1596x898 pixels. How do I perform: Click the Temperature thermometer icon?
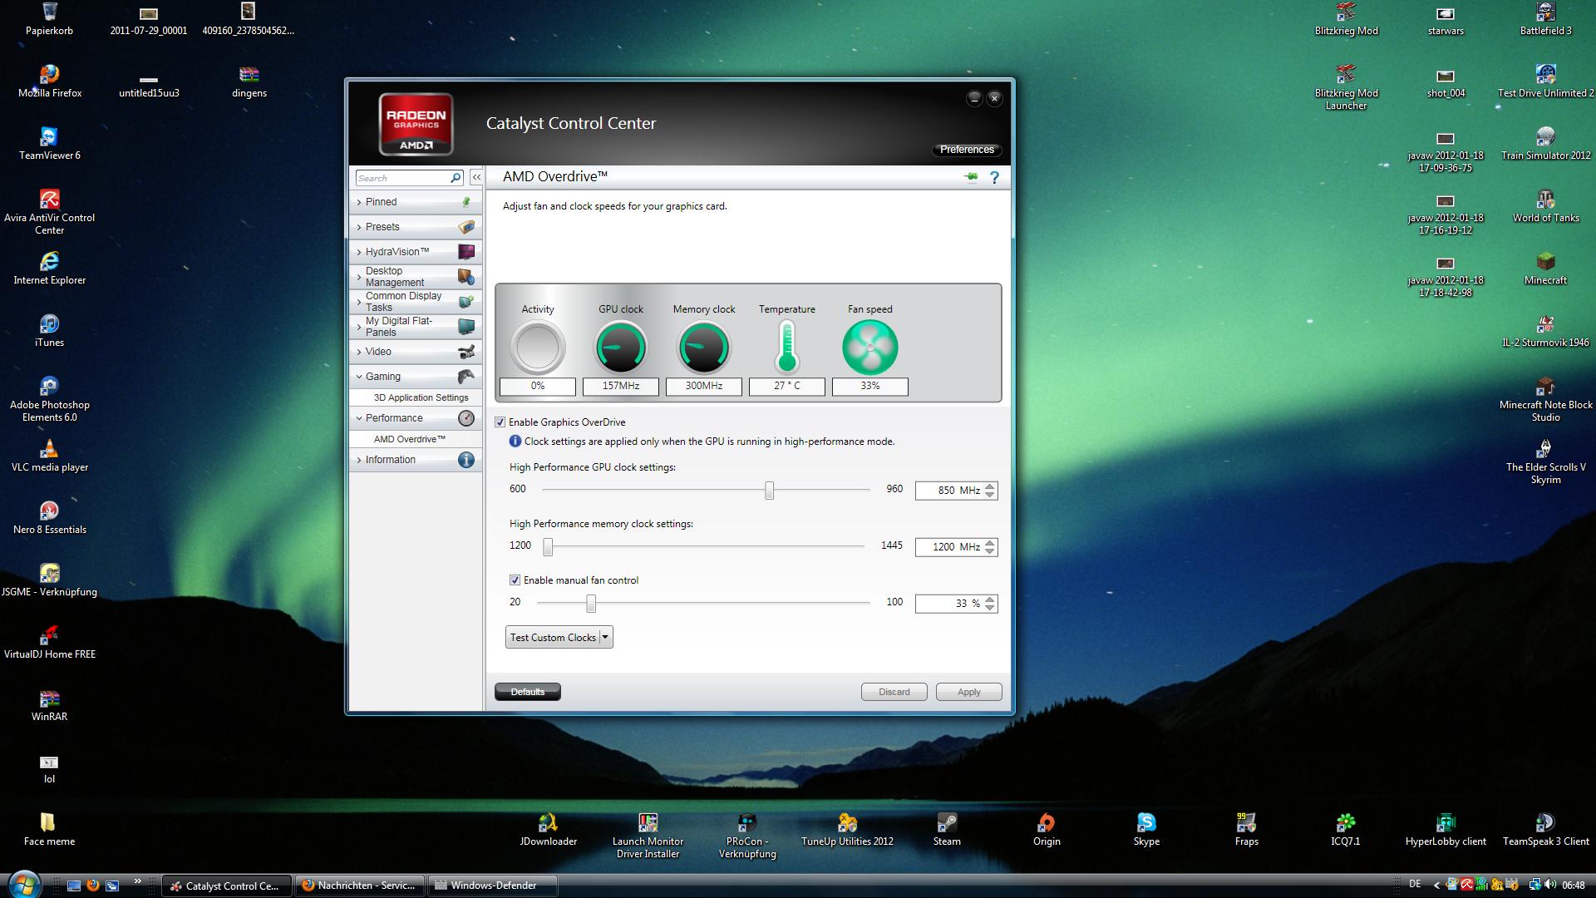[x=786, y=348]
